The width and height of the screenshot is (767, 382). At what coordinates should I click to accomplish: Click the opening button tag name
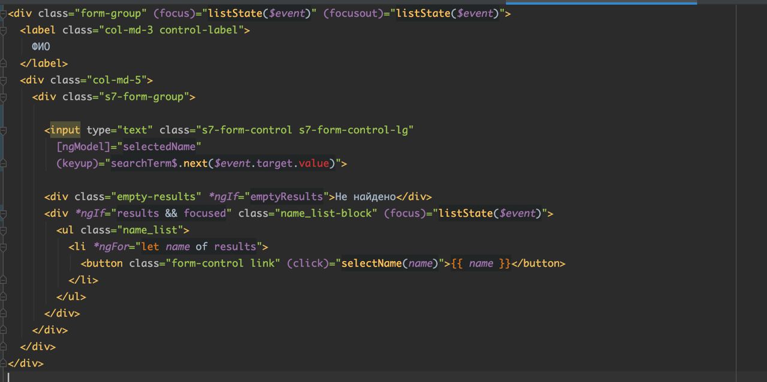coord(105,263)
